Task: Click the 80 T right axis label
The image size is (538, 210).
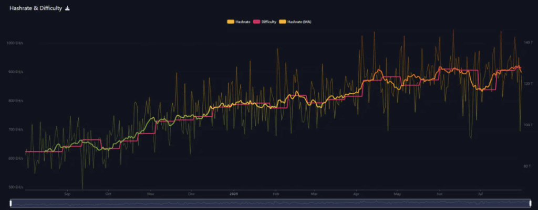Action: pos(527,167)
